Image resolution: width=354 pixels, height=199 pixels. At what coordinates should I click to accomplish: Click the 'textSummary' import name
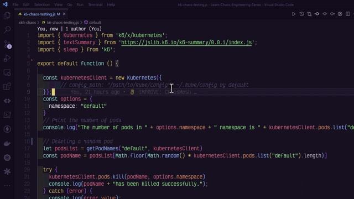tap(79, 43)
